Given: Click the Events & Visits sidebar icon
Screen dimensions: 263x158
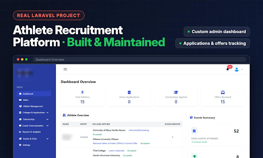Looking at the screenshot, I should click(20, 139).
